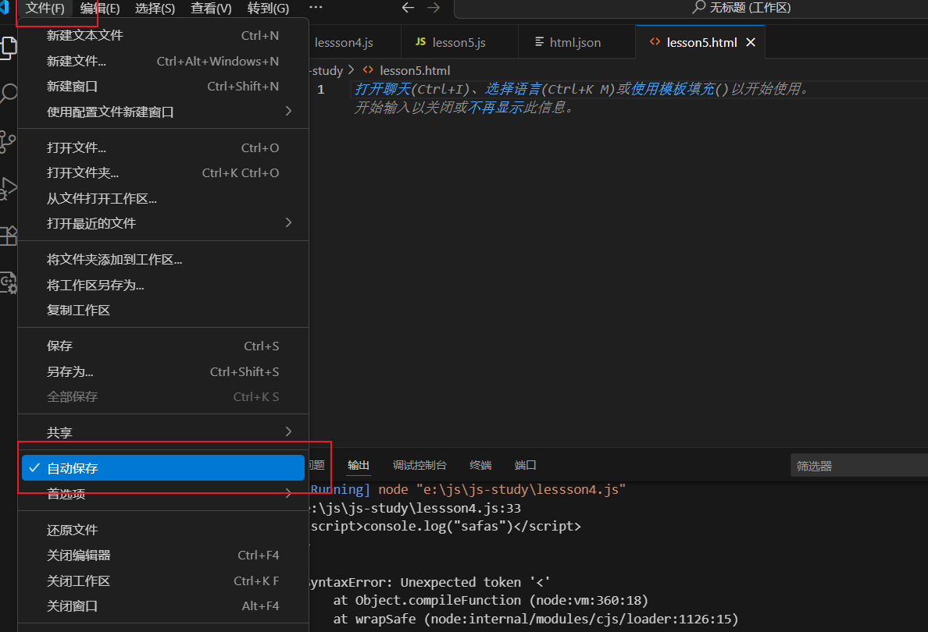Click the lesson5.html tab file icon
Screen dimensions: 928x632
[x=655, y=41]
